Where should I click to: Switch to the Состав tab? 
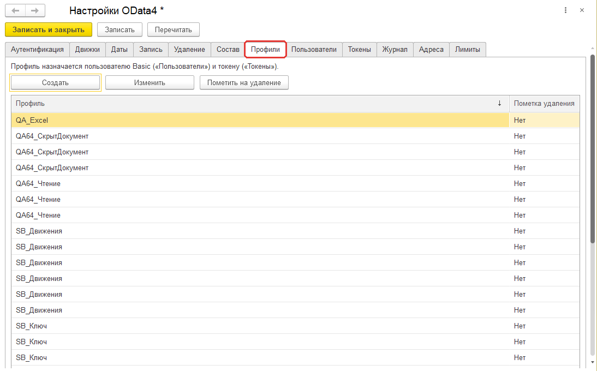228,50
